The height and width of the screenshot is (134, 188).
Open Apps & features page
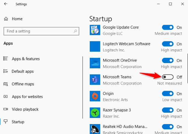(x=26, y=59)
